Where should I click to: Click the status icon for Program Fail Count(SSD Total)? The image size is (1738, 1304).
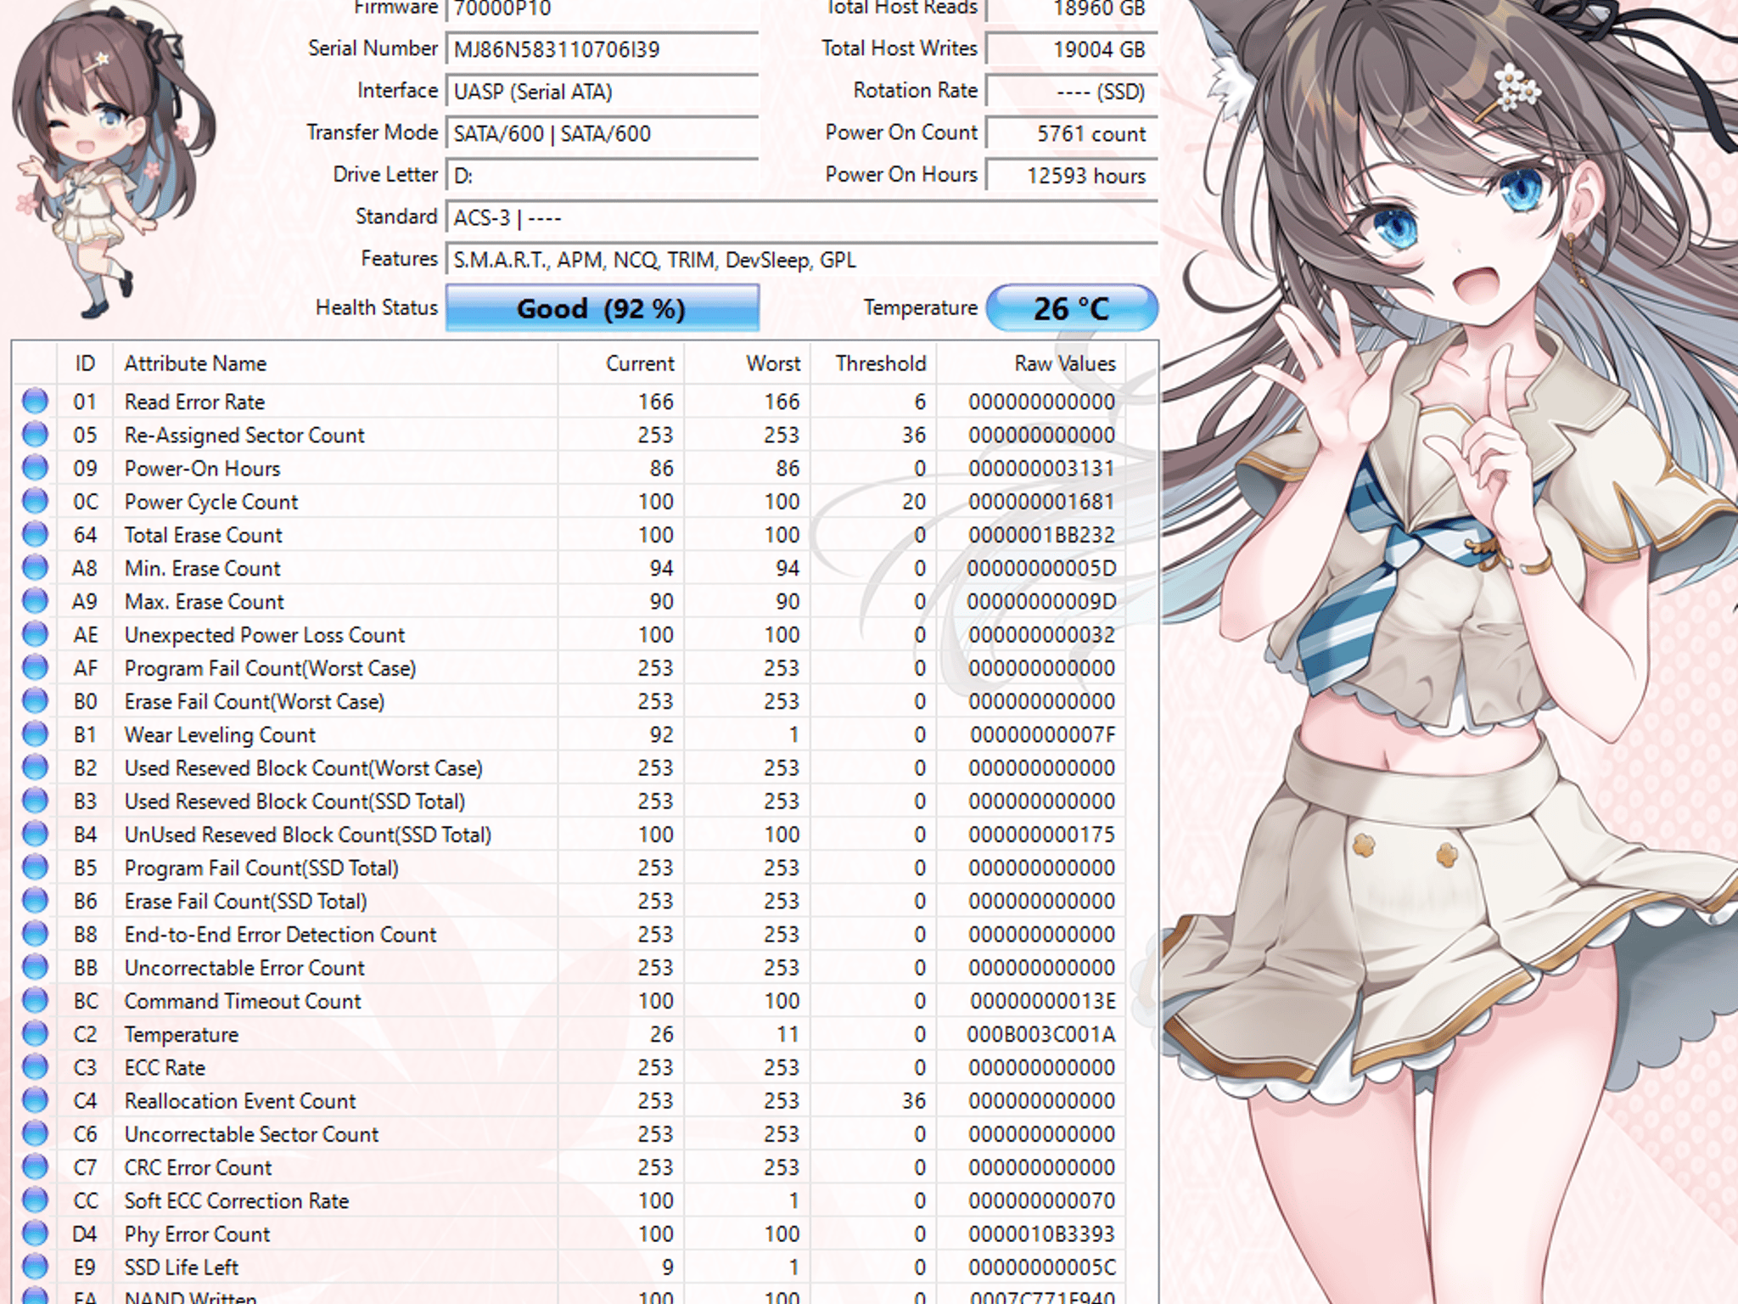[x=35, y=867]
